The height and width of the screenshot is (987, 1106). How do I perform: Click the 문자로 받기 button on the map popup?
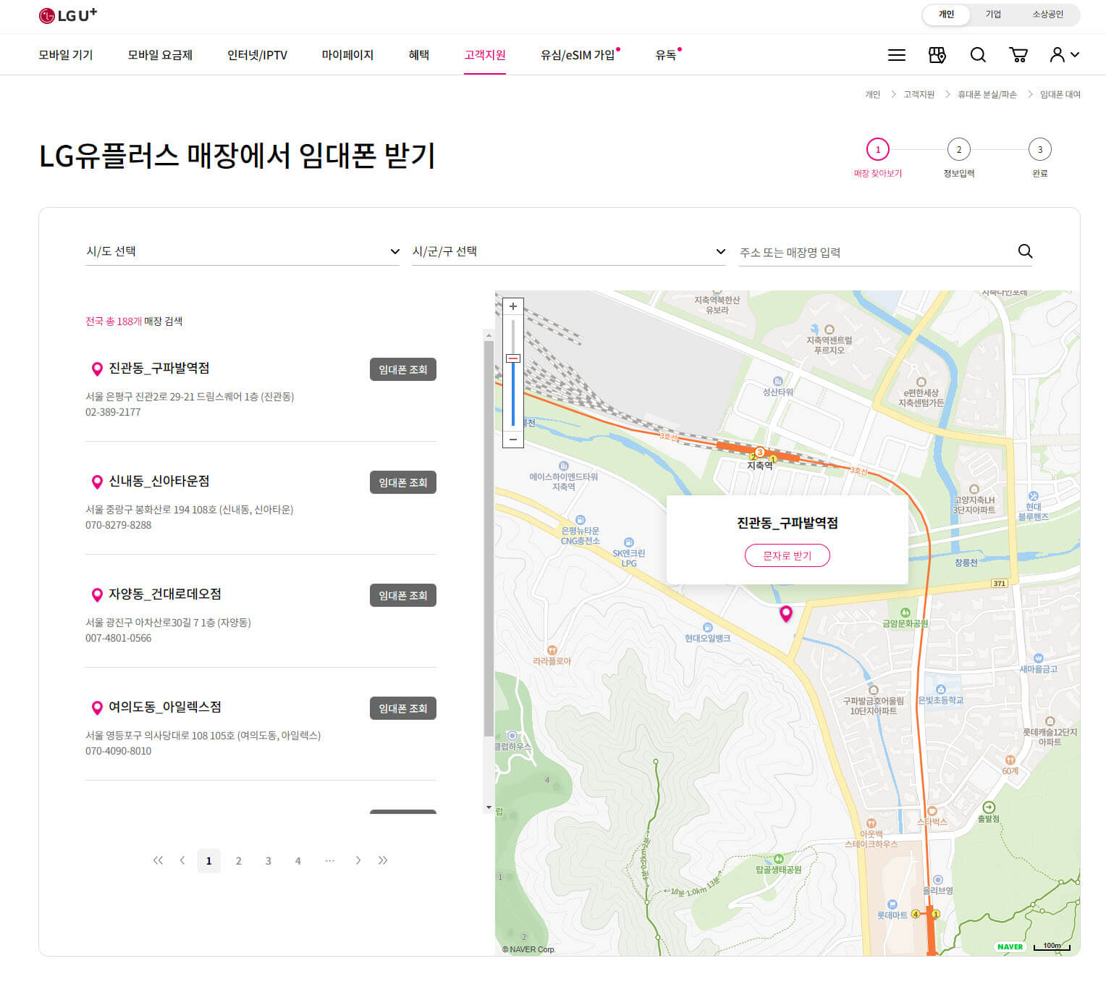(787, 555)
